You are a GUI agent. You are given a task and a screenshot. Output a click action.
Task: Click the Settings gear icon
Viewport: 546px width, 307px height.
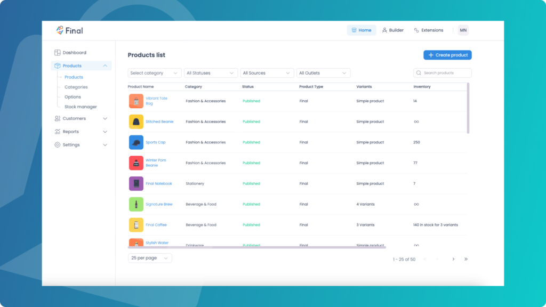point(58,145)
